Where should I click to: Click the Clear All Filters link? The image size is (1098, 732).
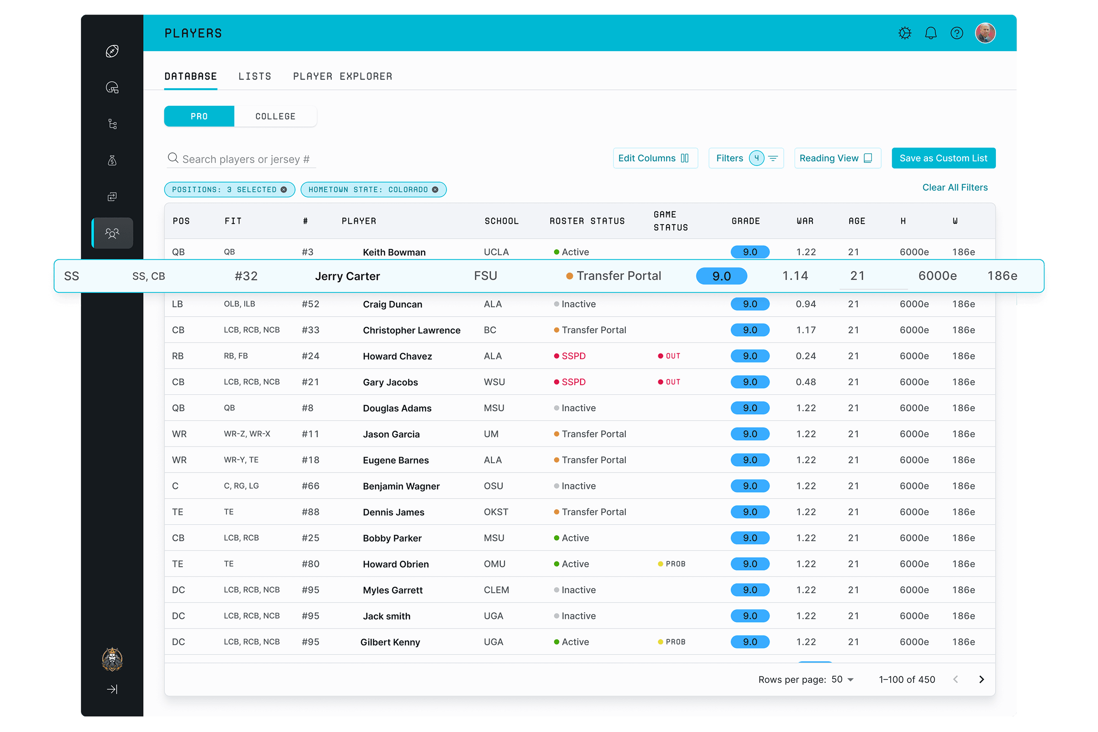coord(955,187)
